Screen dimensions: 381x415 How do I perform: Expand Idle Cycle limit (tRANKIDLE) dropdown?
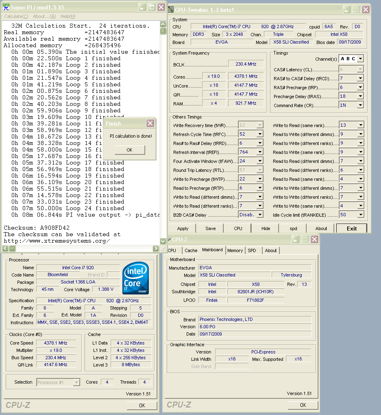(361, 215)
